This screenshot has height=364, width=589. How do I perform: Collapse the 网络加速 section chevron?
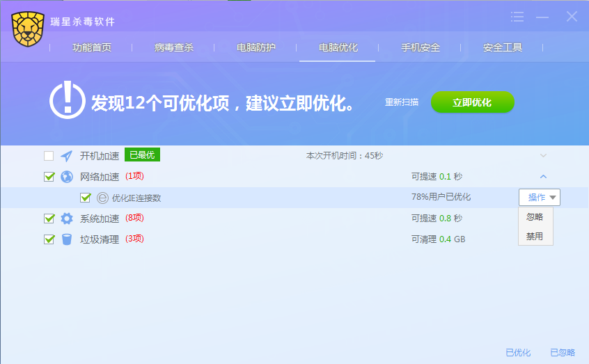click(x=544, y=177)
